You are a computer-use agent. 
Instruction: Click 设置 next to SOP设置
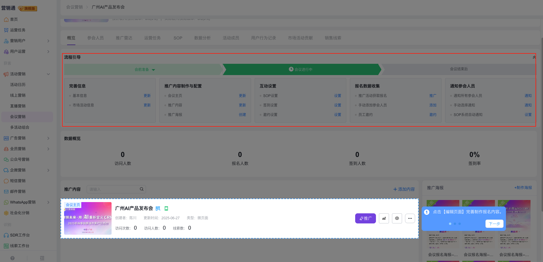338,96
